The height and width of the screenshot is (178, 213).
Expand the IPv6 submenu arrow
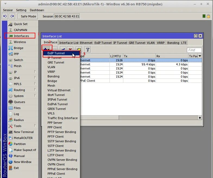[x=35, y=78]
